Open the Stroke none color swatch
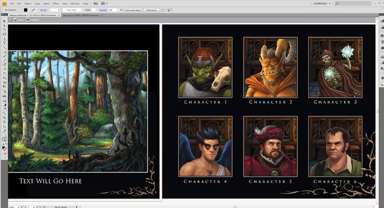384x208 pixels. pos(34,10)
